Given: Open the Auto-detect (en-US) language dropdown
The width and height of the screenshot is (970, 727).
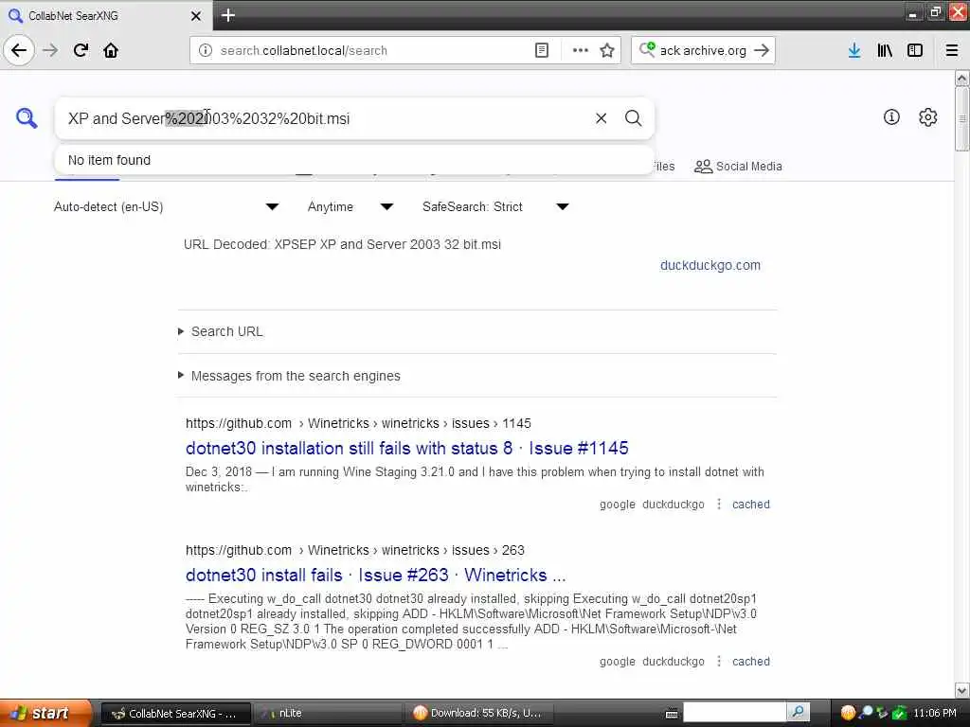Looking at the screenshot, I should pyautogui.click(x=166, y=206).
